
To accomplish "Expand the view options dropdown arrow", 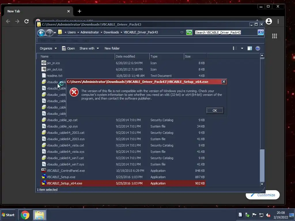I will coord(242,48).
